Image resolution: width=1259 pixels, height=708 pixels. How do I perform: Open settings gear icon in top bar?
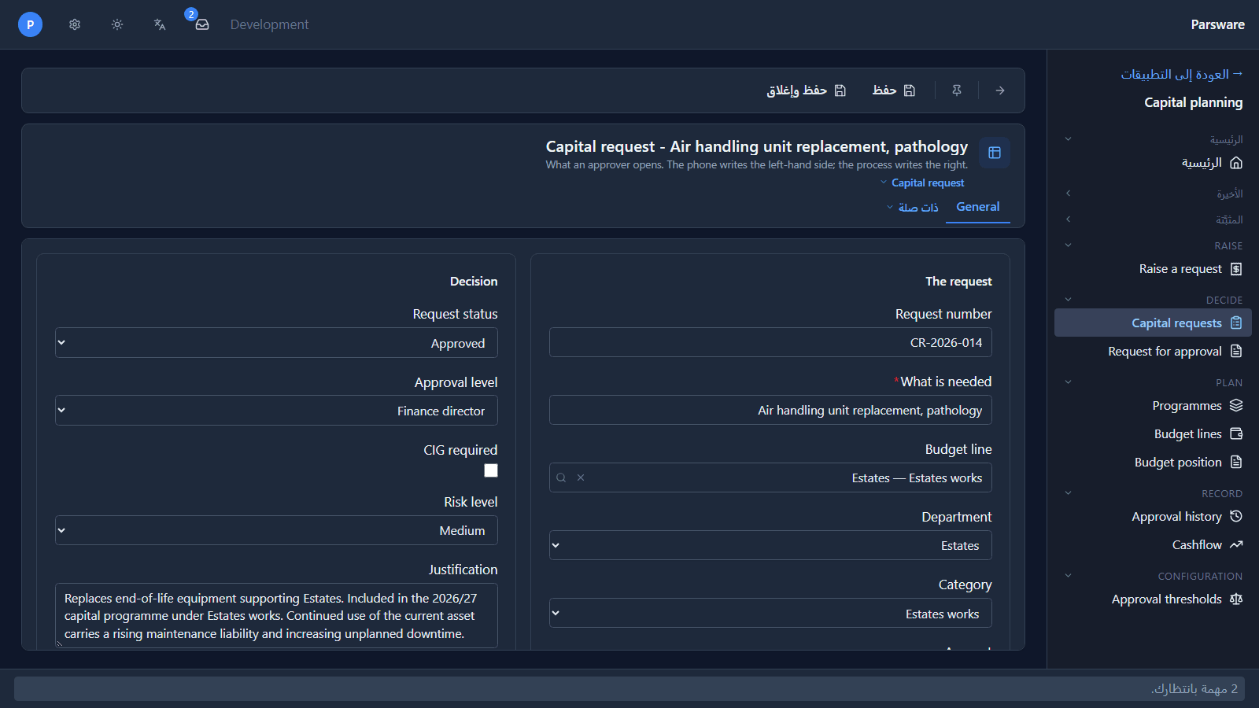click(x=75, y=24)
